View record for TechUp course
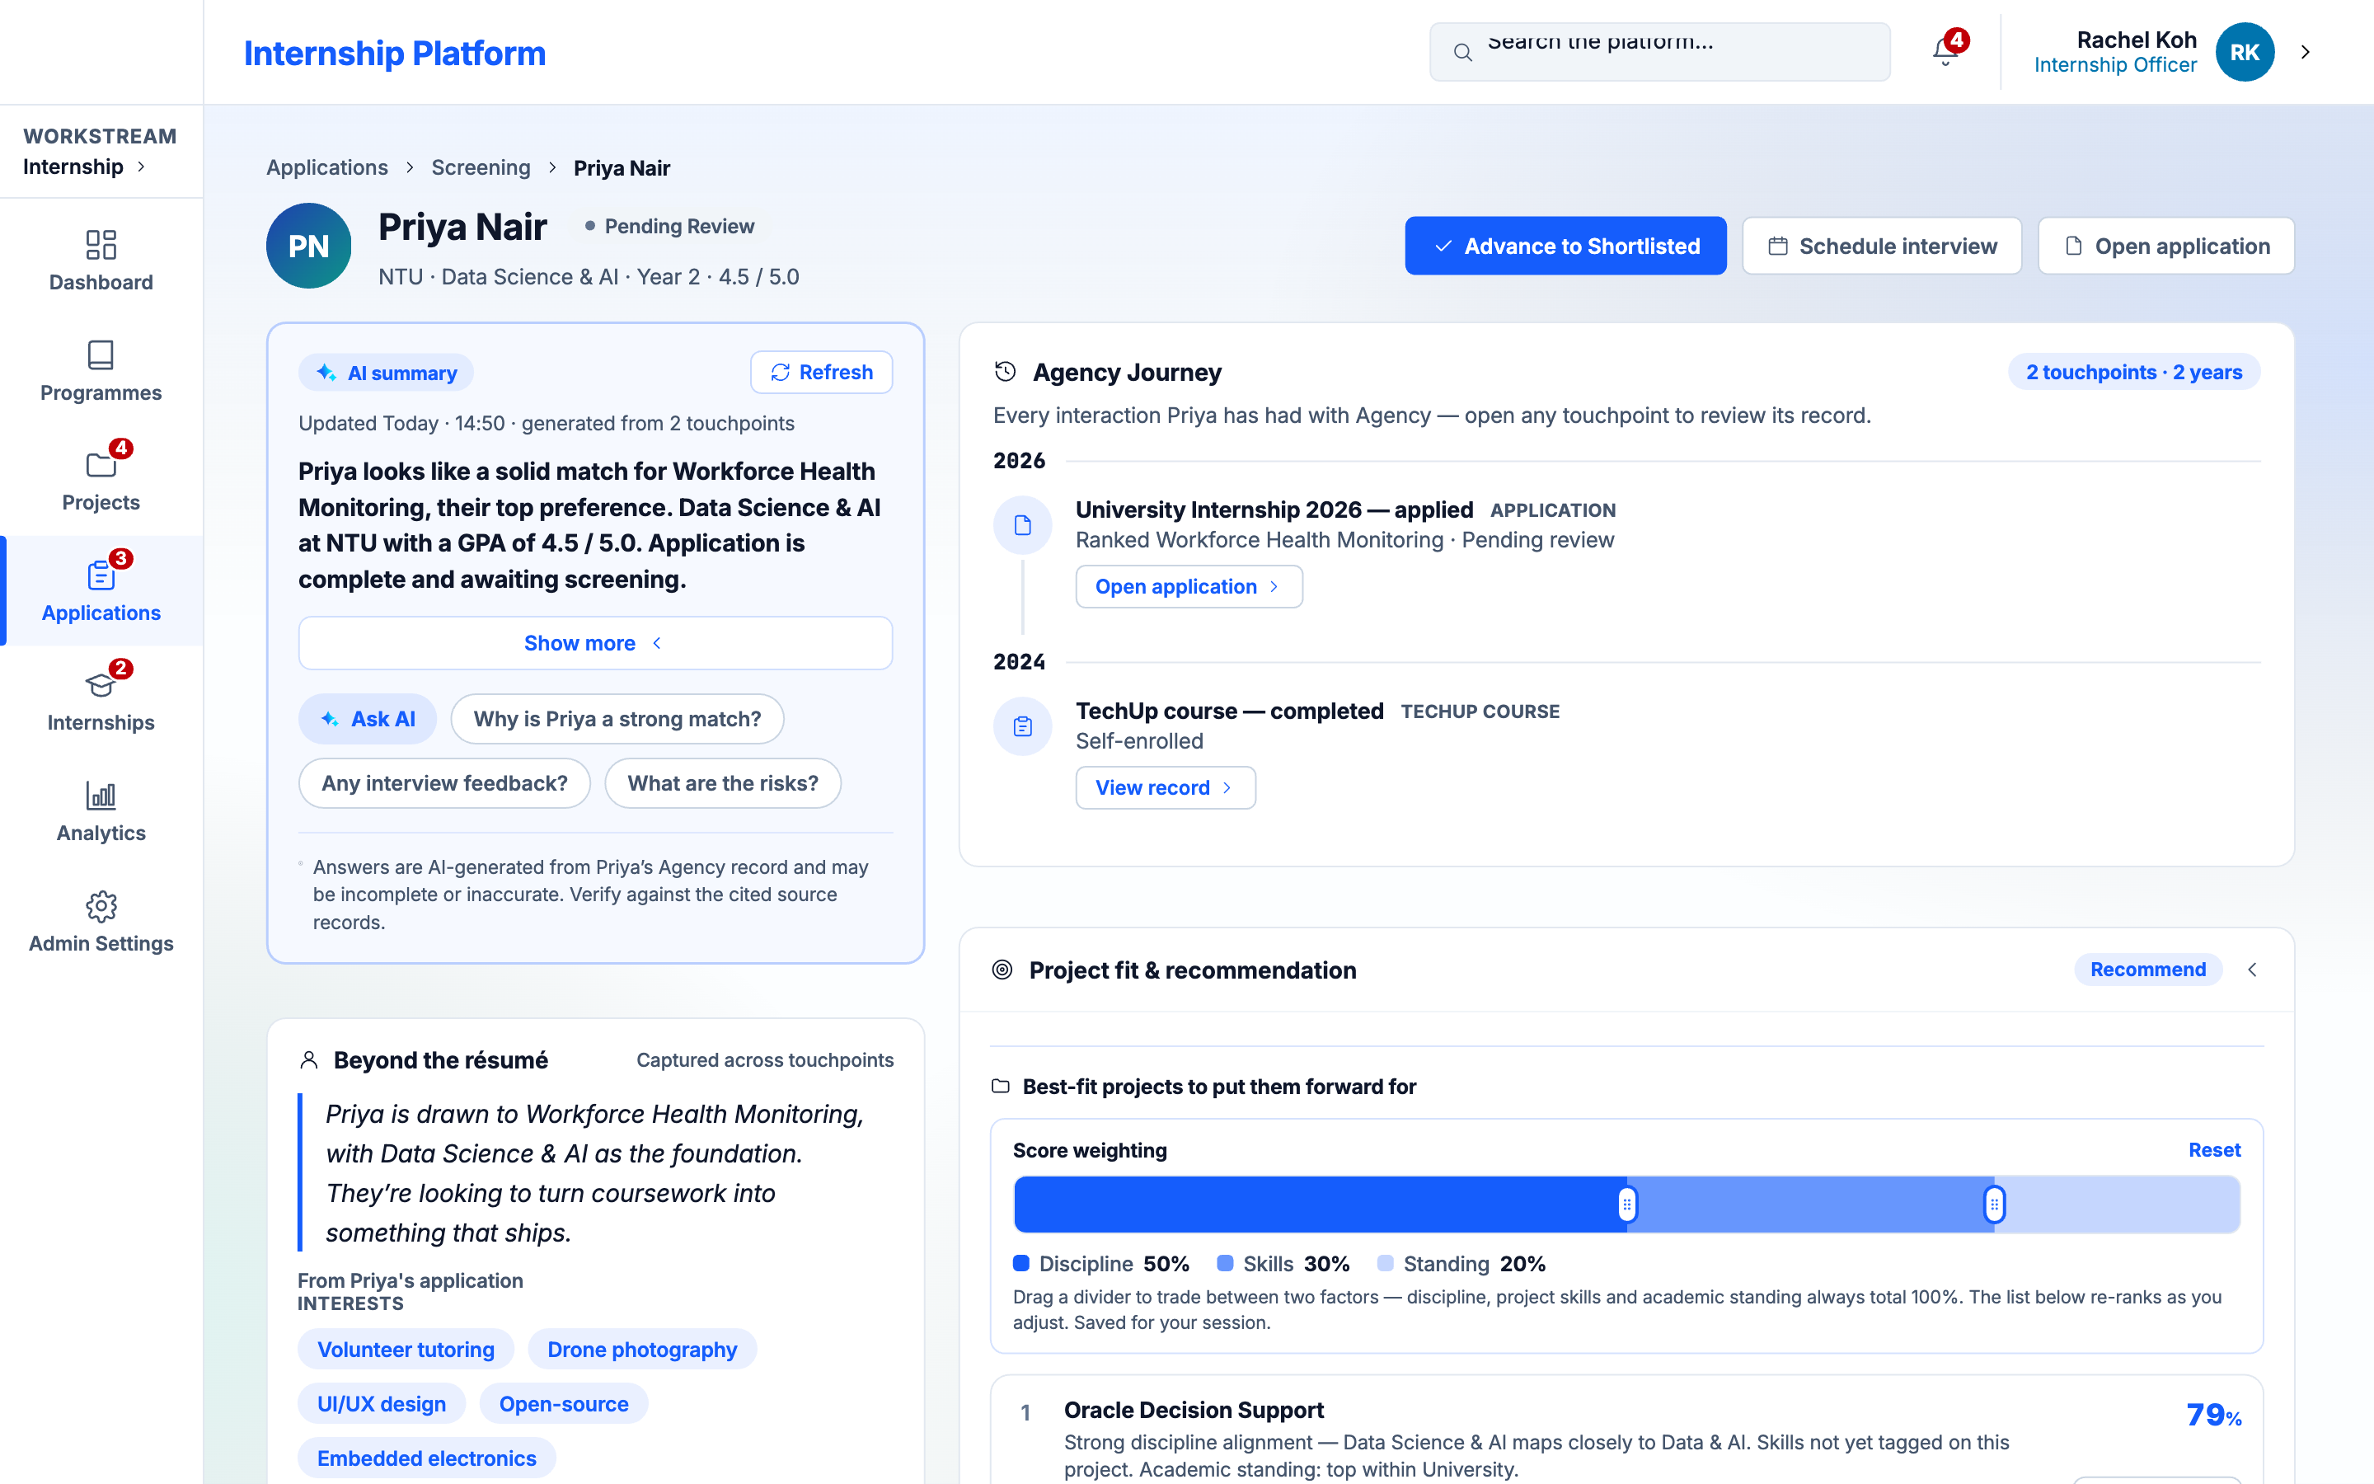 [x=1166, y=787]
